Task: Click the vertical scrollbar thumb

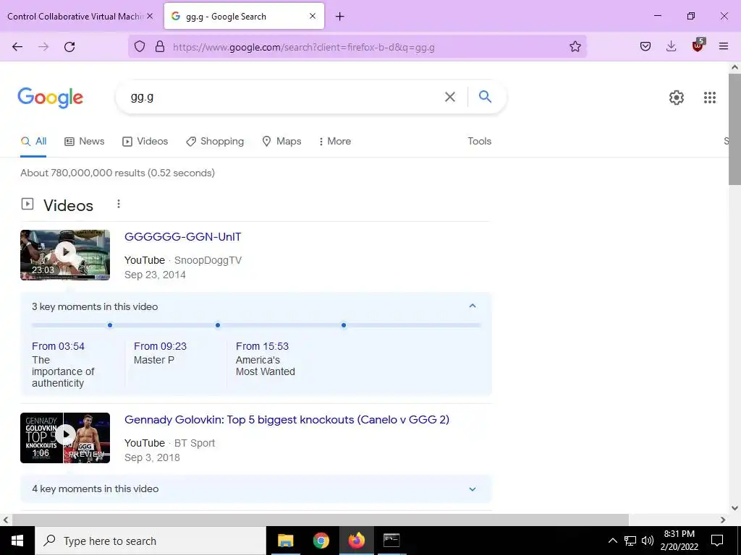Action: (734, 129)
